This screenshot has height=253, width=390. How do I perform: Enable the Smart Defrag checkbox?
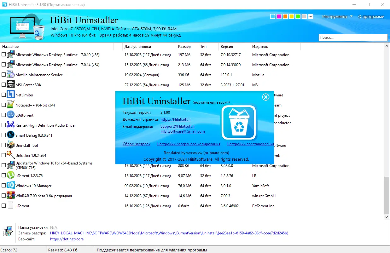click(4, 135)
